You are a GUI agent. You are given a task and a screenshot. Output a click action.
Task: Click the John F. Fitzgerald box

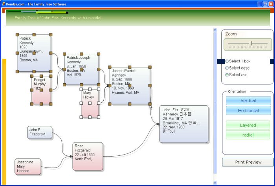[x=40, y=132]
